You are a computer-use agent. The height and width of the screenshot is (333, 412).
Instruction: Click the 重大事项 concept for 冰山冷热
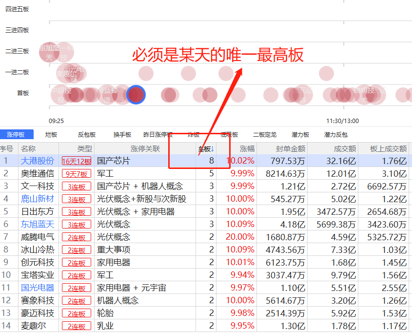coord(114,250)
